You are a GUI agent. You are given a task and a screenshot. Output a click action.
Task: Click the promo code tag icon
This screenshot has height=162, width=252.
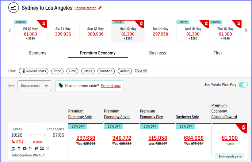(x=61, y=86)
